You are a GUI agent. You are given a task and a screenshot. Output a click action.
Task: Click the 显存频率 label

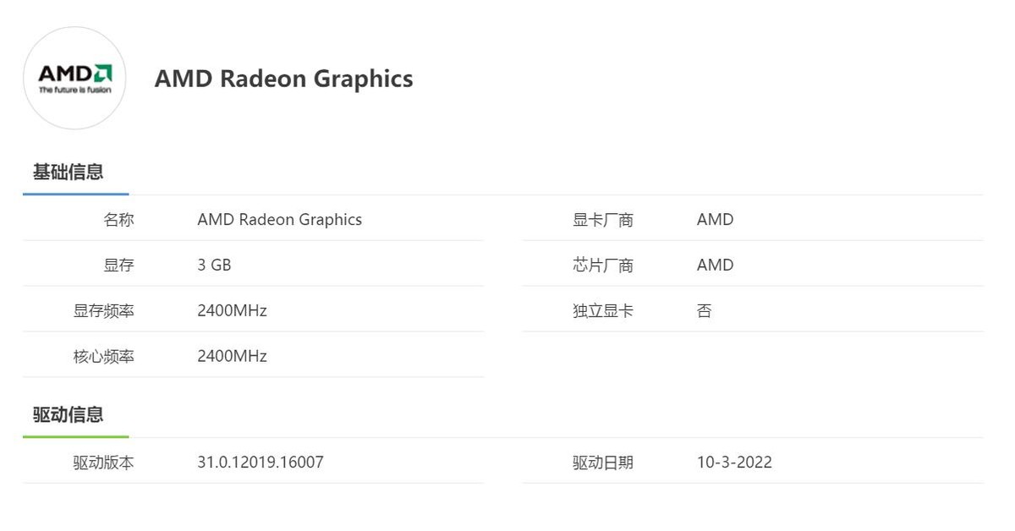click(x=103, y=311)
